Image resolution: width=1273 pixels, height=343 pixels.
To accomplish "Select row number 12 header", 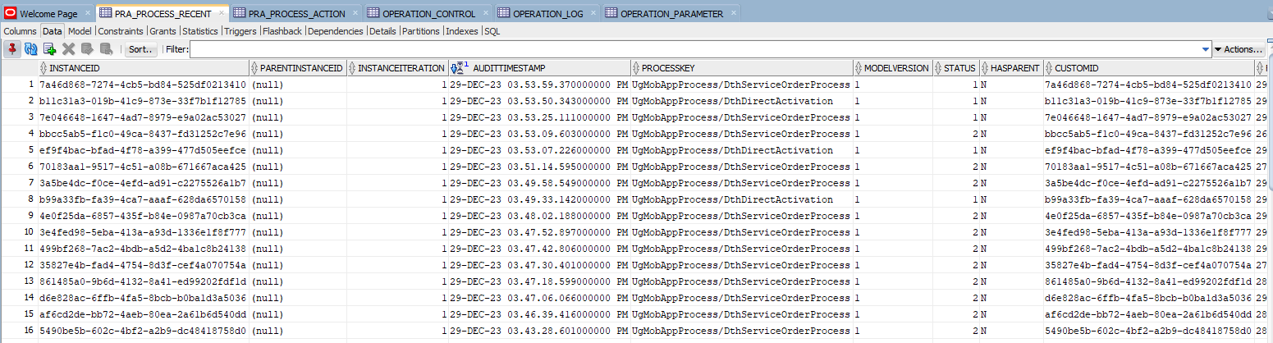I will point(18,265).
